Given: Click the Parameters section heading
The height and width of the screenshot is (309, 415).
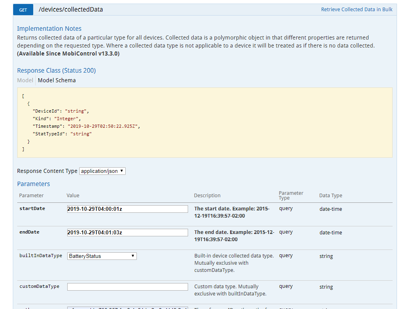Looking at the screenshot, I should (x=34, y=184).
